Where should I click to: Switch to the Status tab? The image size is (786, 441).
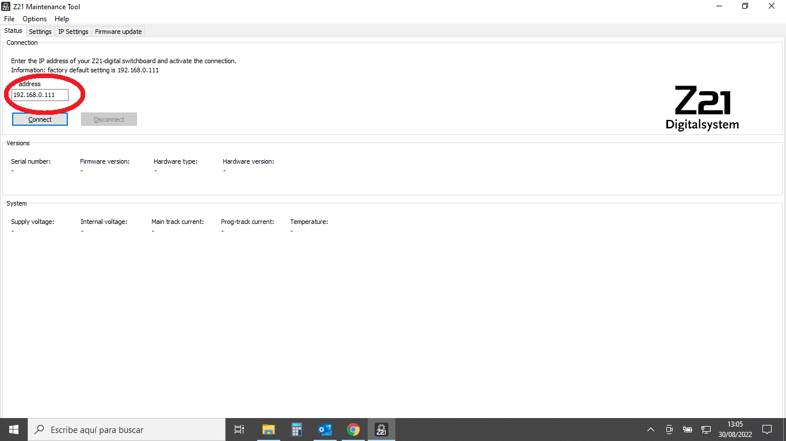pyautogui.click(x=13, y=31)
